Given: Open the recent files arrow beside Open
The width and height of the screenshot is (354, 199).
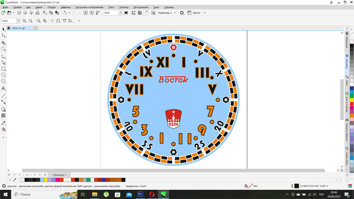Looking at the screenshot, I should [x=13, y=13].
